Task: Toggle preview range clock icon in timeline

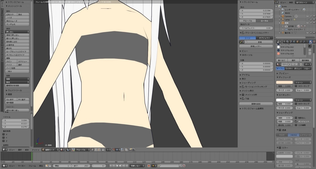Action: (x=47, y=166)
